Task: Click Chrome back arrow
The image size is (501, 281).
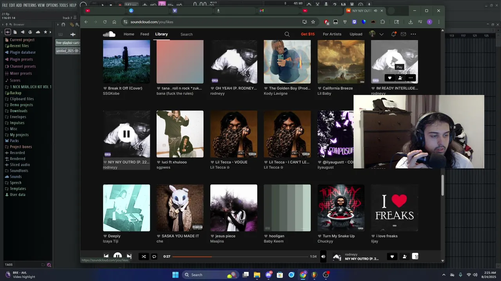Action: click(86, 22)
